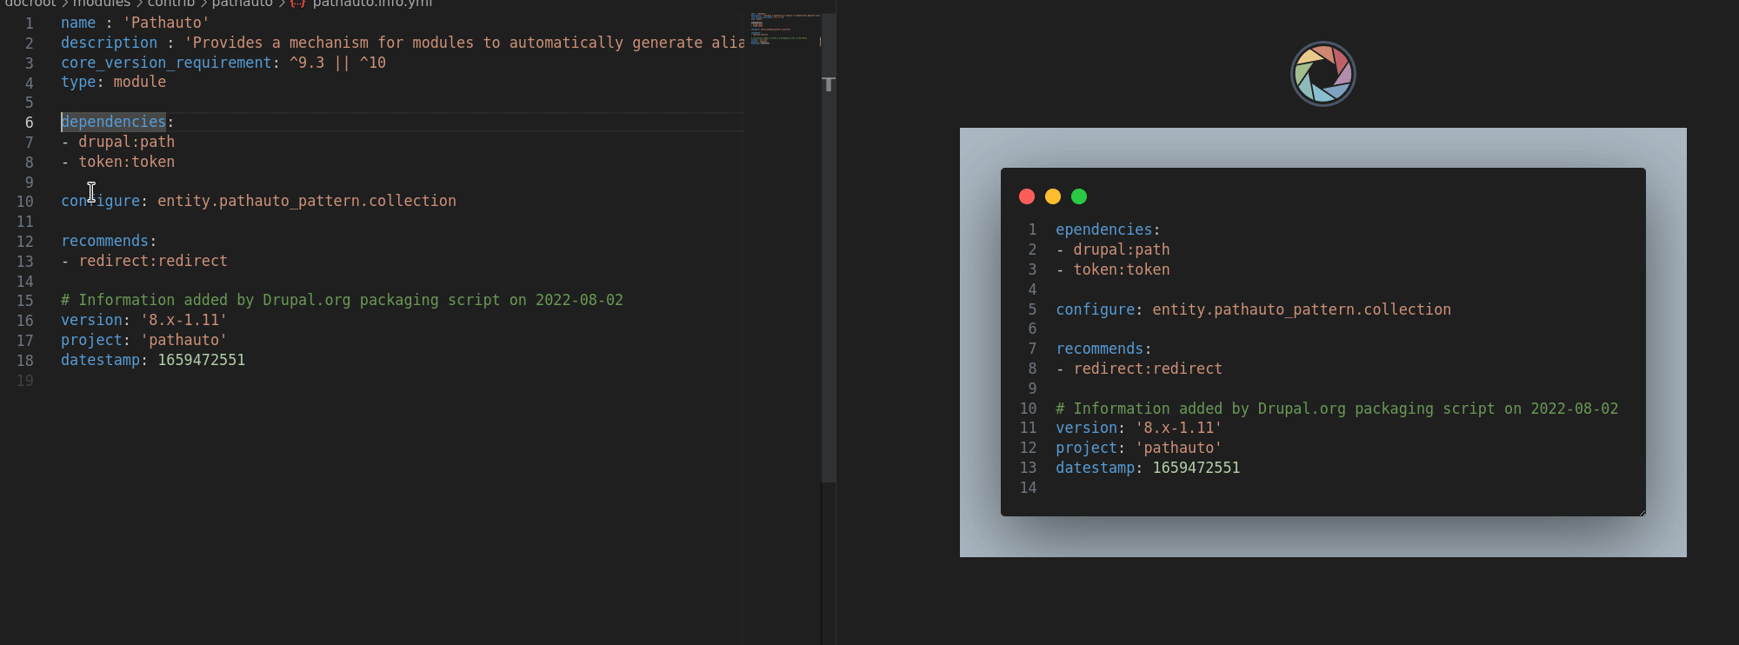Click the 'pathauto' project value in snippet preview
Viewport: 1739px width, 645px height.
[x=1179, y=448]
